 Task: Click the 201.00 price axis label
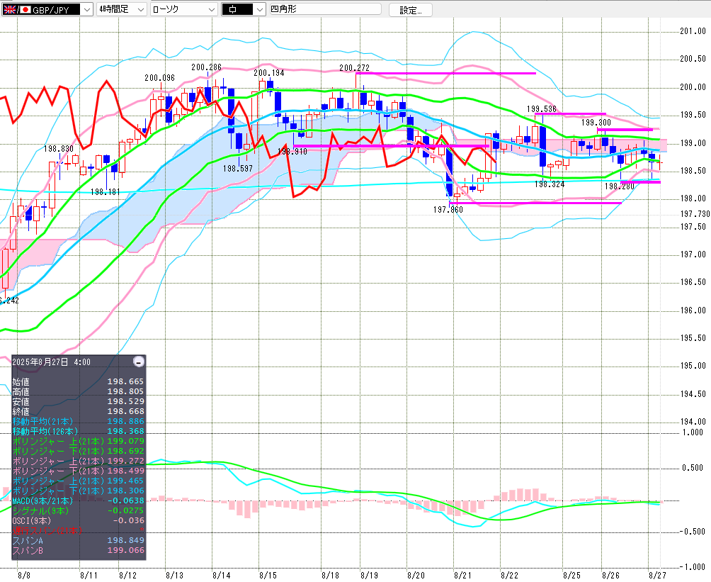click(x=693, y=31)
